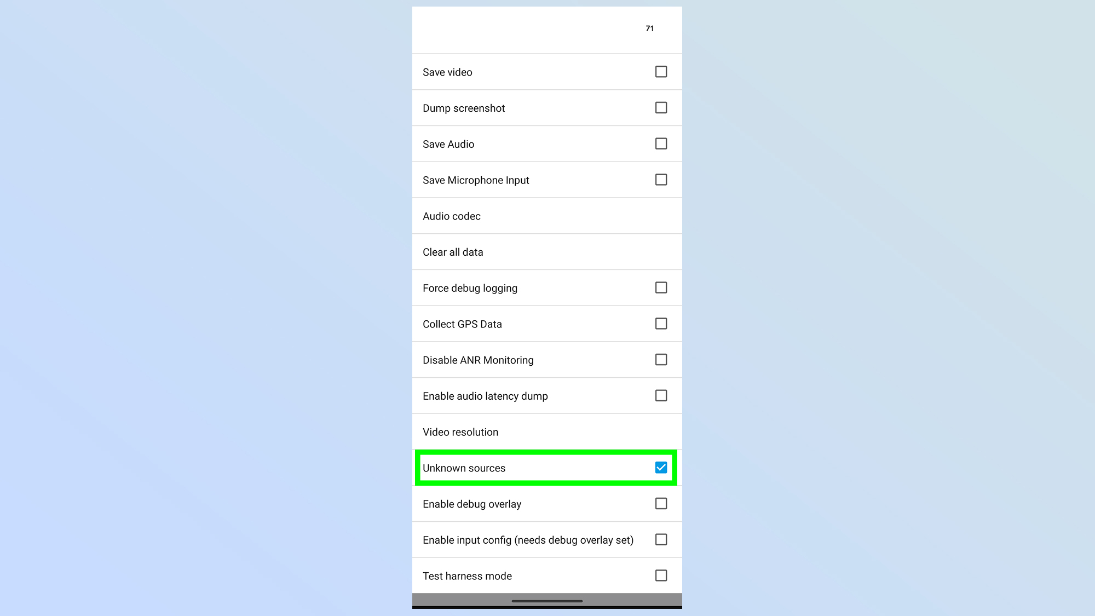Enable Test harness mode

(x=661, y=575)
